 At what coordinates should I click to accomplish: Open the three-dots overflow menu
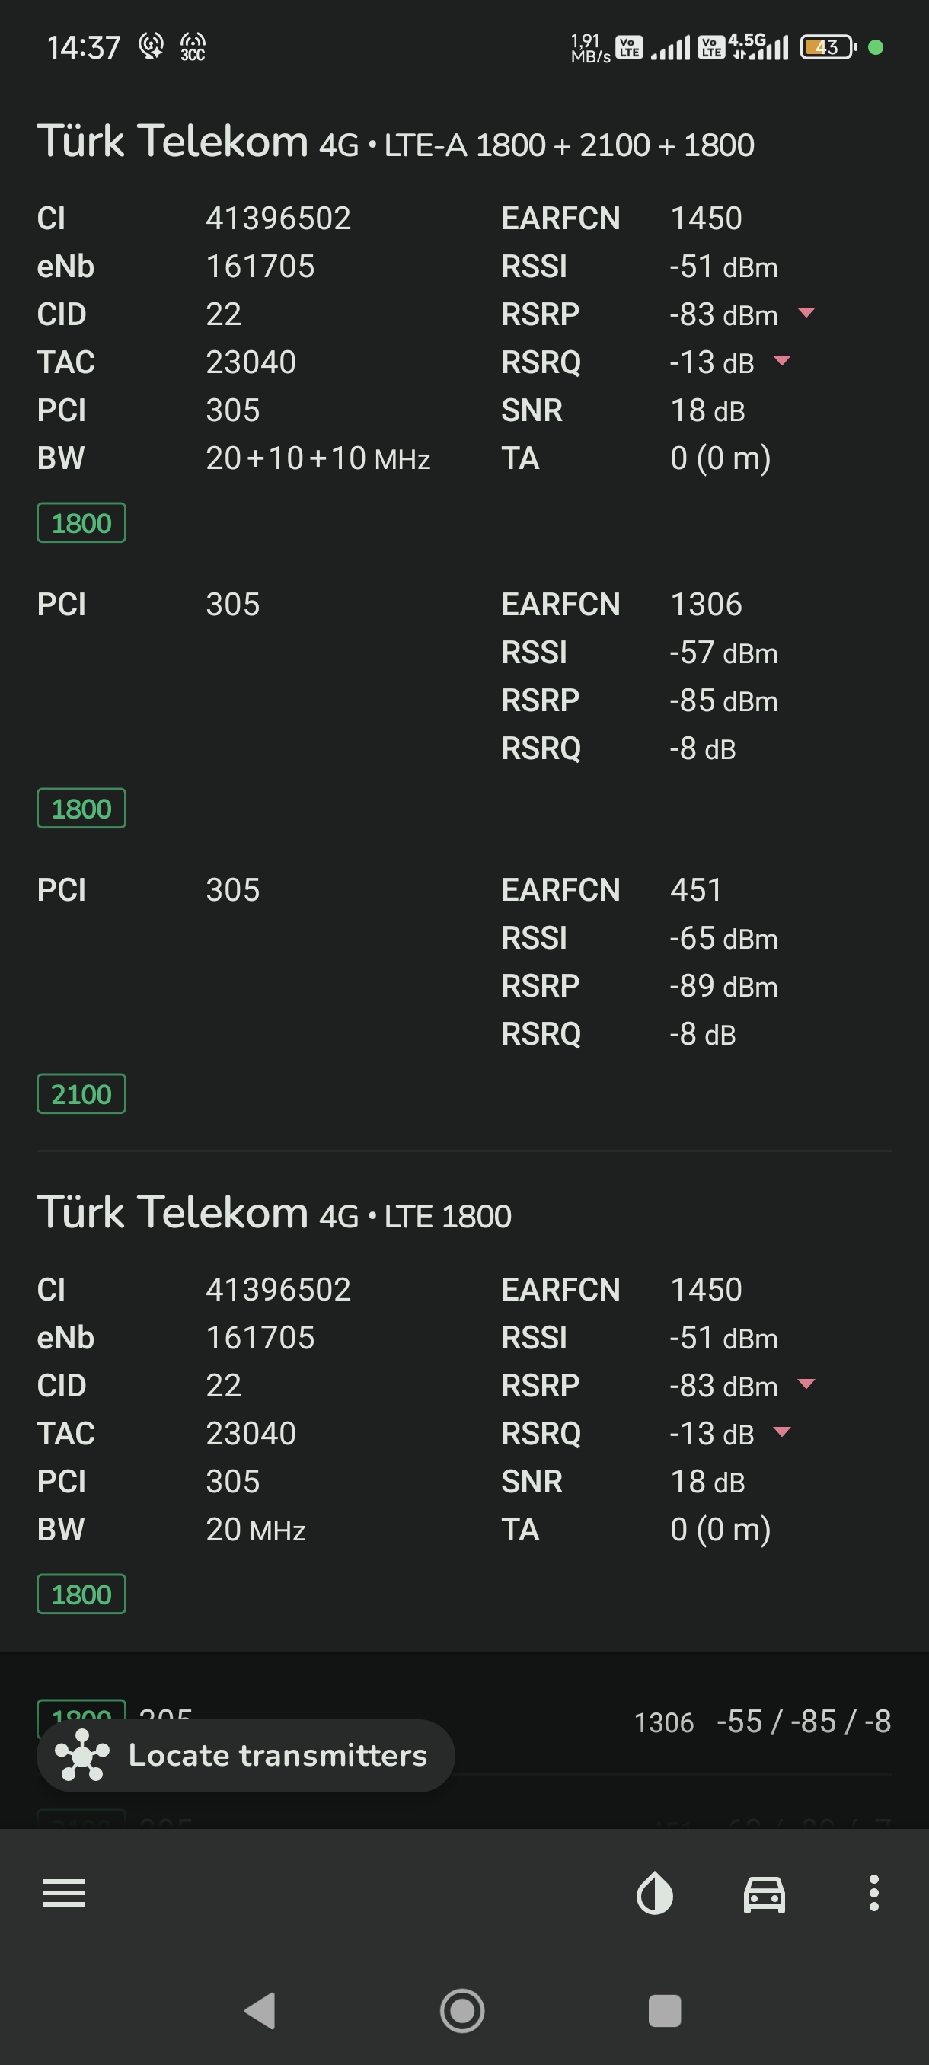pos(873,1893)
